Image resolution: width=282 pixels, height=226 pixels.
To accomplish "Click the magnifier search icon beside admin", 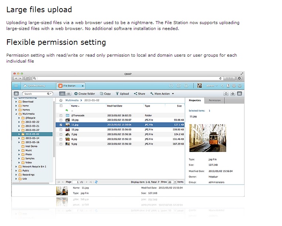I will pyautogui.click(x=222, y=86).
